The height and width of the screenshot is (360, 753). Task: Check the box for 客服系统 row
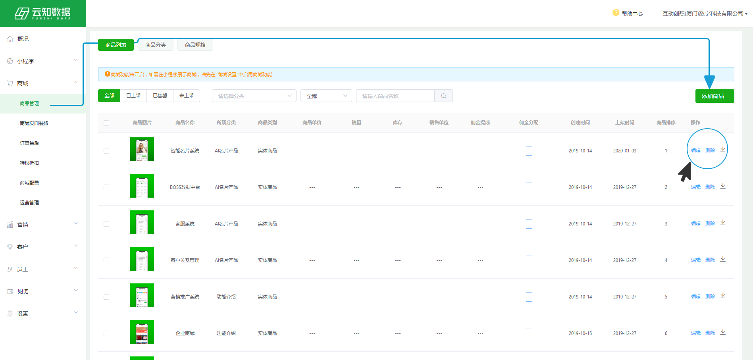(x=106, y=224)
